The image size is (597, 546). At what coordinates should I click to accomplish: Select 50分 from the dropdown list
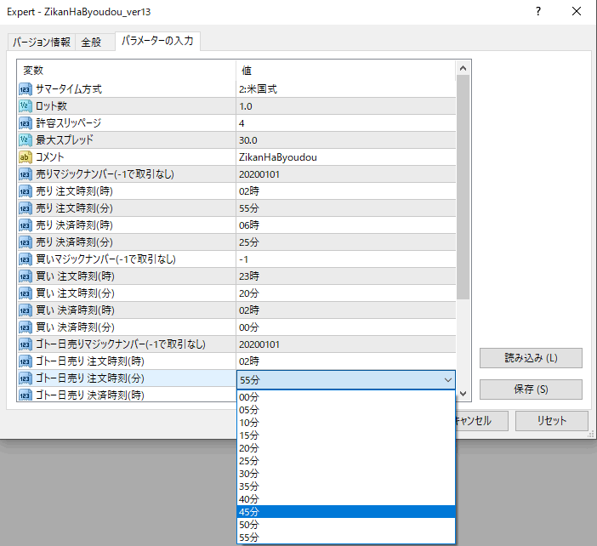click(346, 525)
